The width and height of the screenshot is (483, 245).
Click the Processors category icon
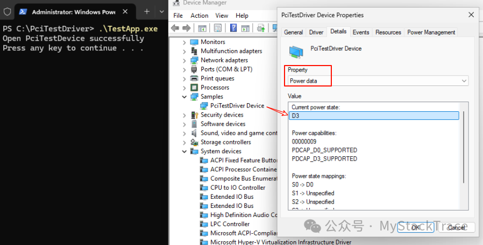tap(194, 88)
